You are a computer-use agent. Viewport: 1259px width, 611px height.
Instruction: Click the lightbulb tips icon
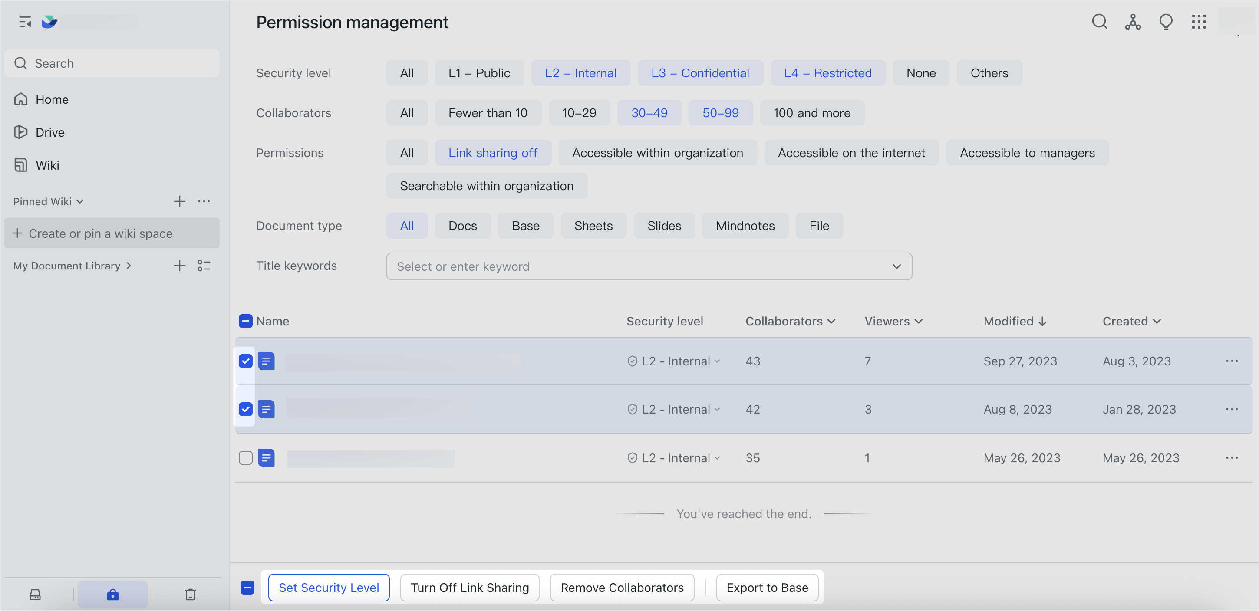[x=1166, y=22]
